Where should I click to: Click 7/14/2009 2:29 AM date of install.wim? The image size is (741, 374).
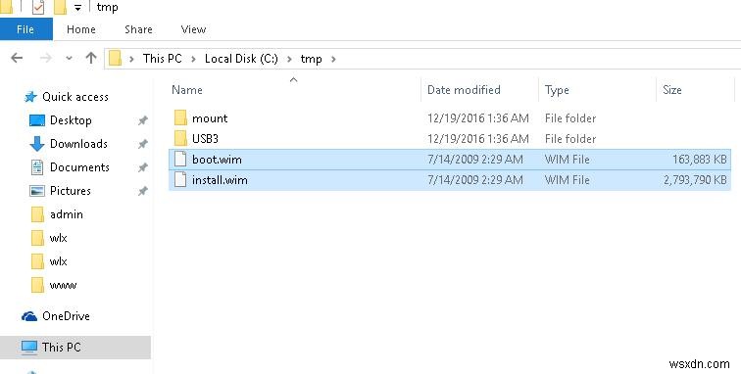(x=475, y=180)
